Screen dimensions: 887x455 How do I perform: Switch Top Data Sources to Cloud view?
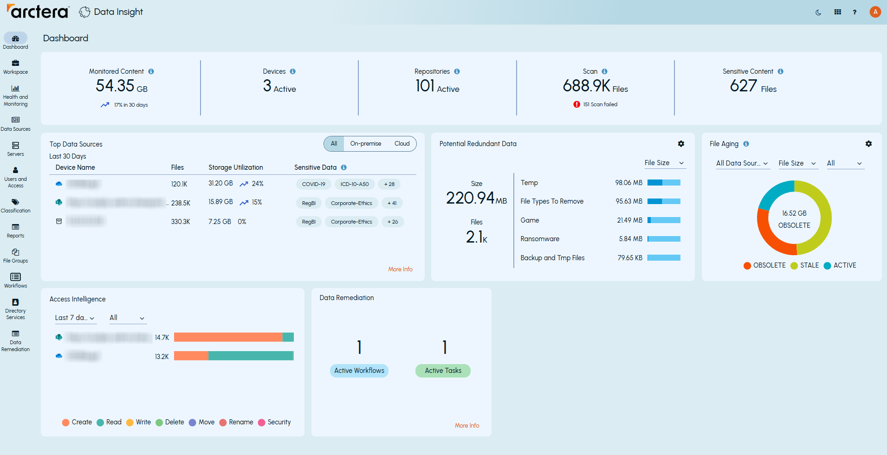401,144
